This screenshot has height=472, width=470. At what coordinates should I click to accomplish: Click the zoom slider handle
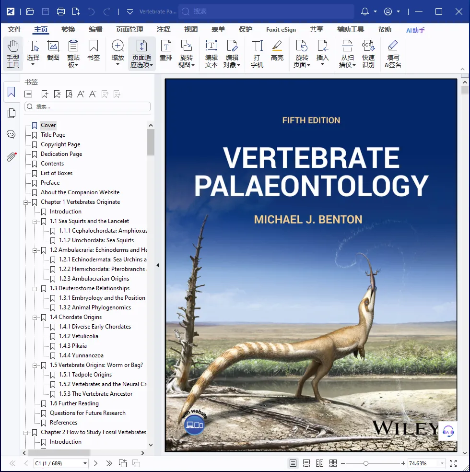[366, 463]
